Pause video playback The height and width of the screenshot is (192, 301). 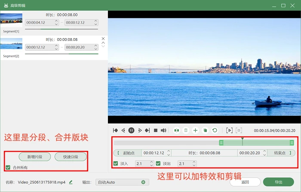[x=131, y=130]
